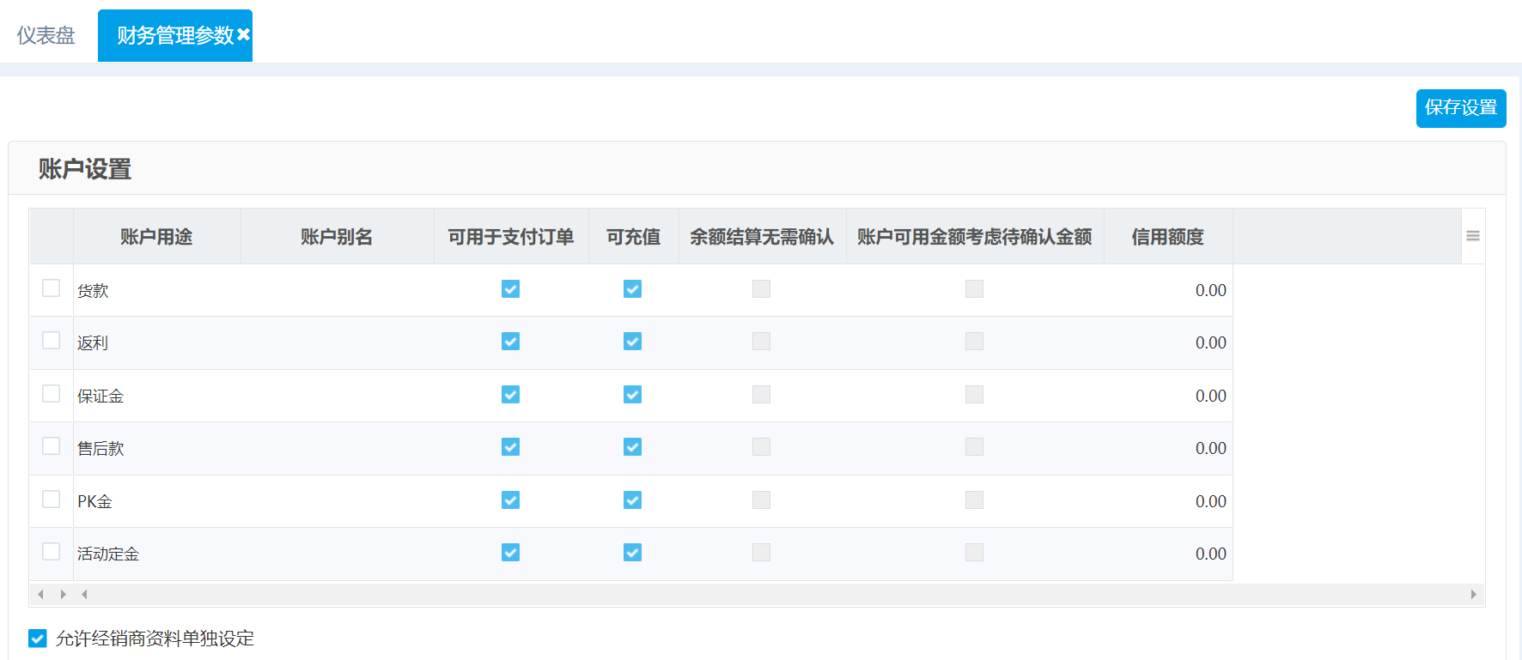Select the row checkbox for 售后款
This screenshot has height=660, width=1522.
point(52,446)
